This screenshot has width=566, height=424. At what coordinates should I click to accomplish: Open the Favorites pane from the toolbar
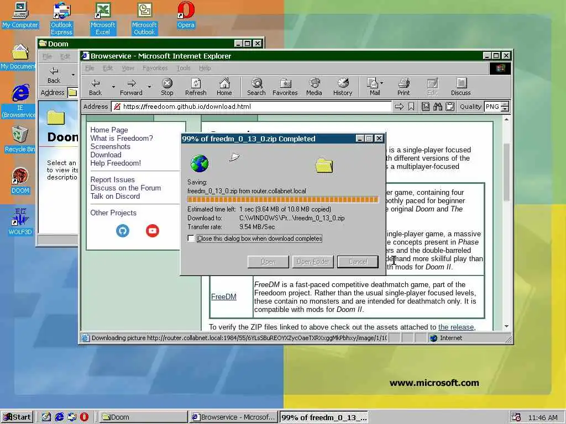285,87
